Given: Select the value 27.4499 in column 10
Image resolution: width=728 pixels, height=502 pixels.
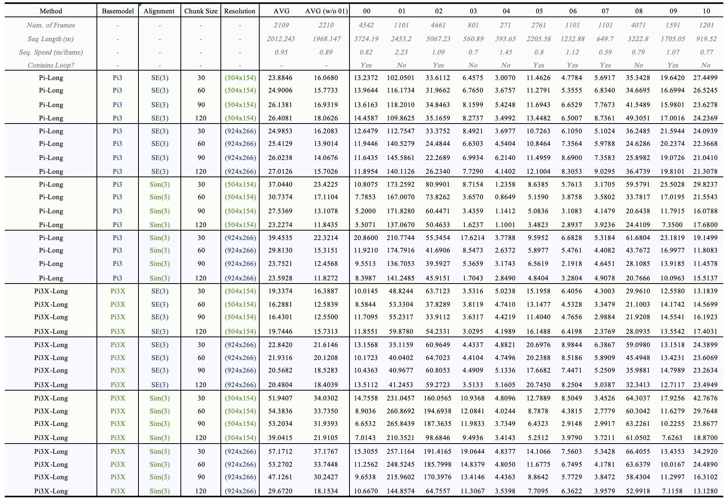Looking at the screenshot, I should tap(705, 78).
